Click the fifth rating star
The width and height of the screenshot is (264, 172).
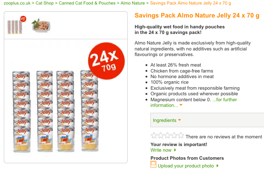181,136
